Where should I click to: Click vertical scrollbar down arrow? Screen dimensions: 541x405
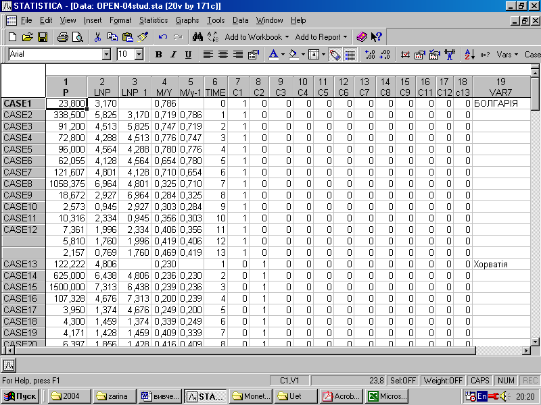coord(534,342)
